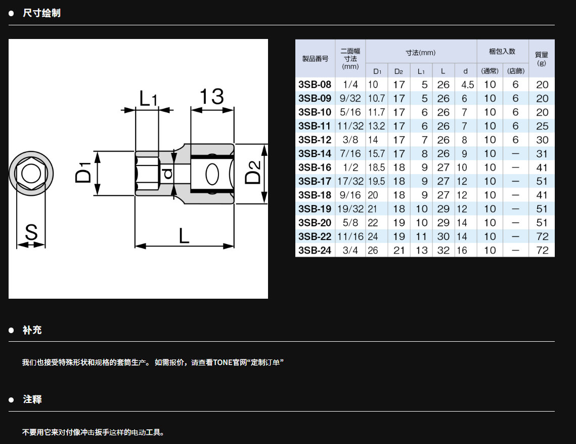Click the D2 dimension label in drawing
Screen dimensions: 576x444
pos(253,171)
